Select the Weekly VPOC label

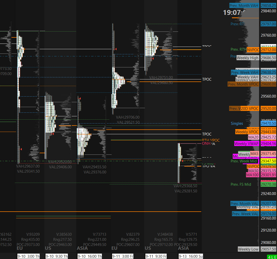[x=247, y=132]
